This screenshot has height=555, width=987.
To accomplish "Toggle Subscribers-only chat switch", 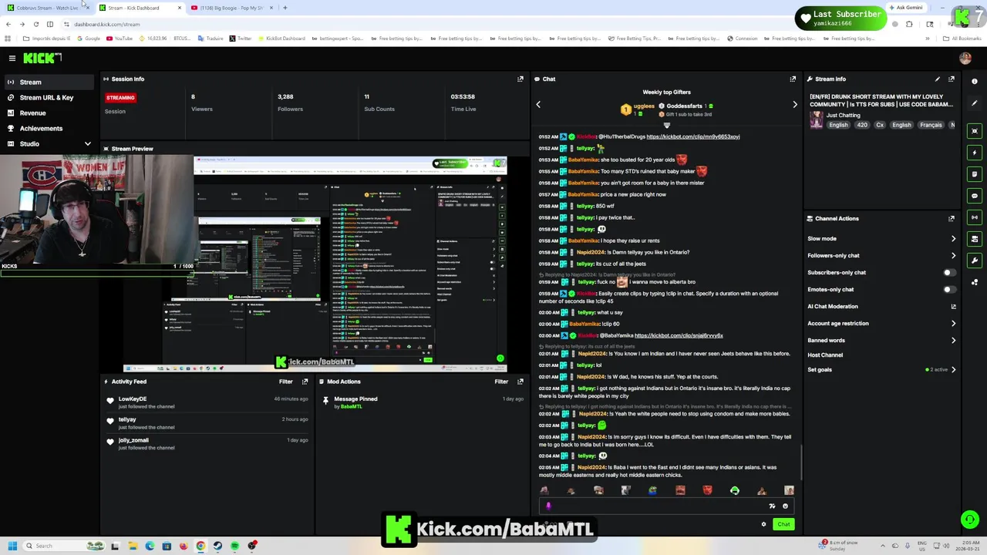I will tap(949, 273).
